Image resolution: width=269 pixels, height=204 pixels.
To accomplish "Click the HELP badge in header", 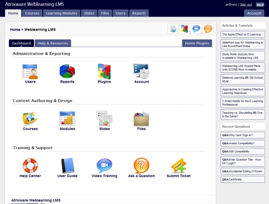I will tap(260, 5).
